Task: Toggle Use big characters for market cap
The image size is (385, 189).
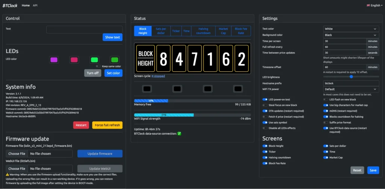Action: [x=326, y=105]
